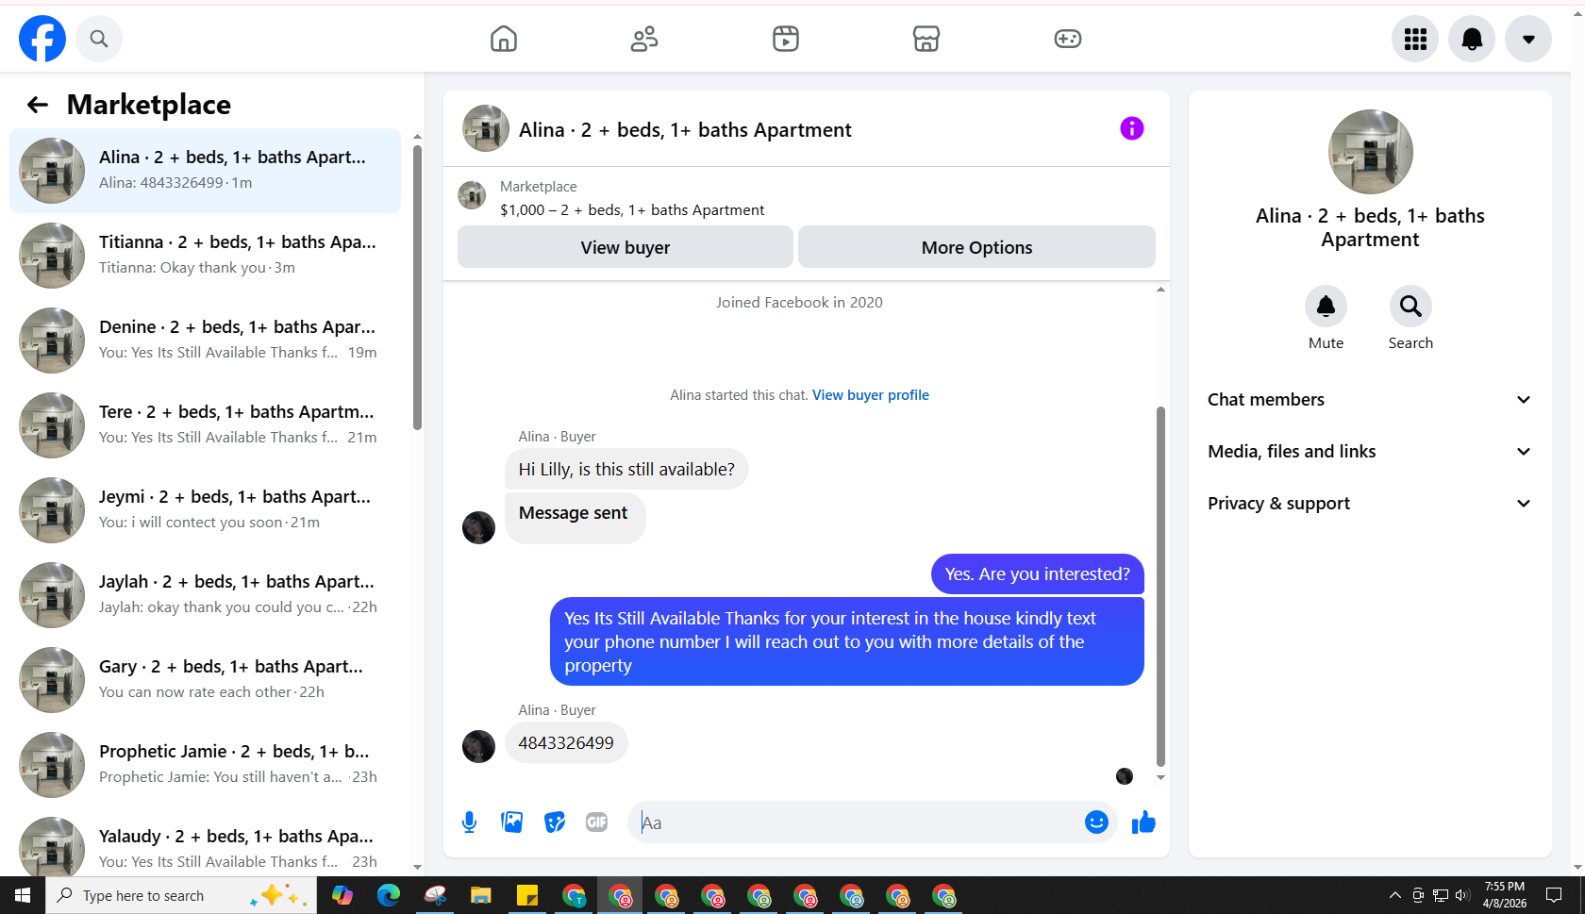This screenshot has width=1585, height=914.
Task: Search in conversation with the magnifier icon
Action: point(1410,306)
